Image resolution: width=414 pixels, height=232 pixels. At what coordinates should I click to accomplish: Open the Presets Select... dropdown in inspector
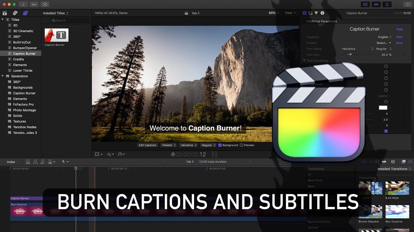384,43
